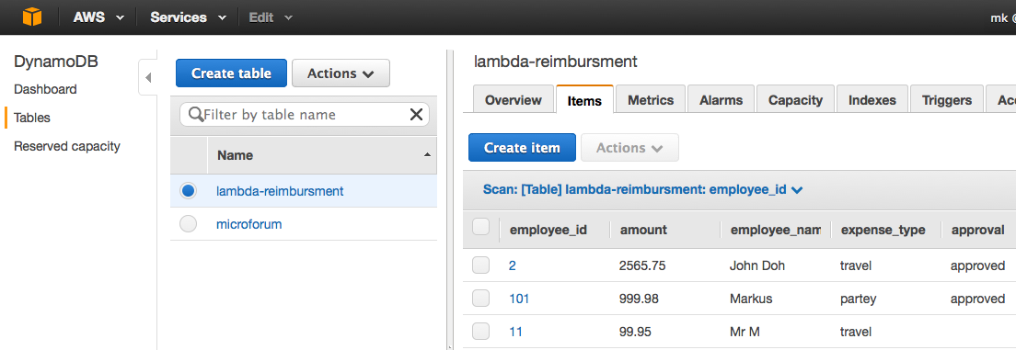Switch to the Triggers tab
Image resolution: width=1016 pixels, height=350 pixels.
click(x=947, y=99)
